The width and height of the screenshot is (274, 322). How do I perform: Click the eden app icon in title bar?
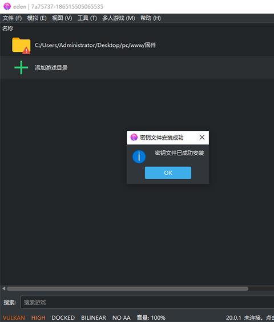(x=7, y=6)
